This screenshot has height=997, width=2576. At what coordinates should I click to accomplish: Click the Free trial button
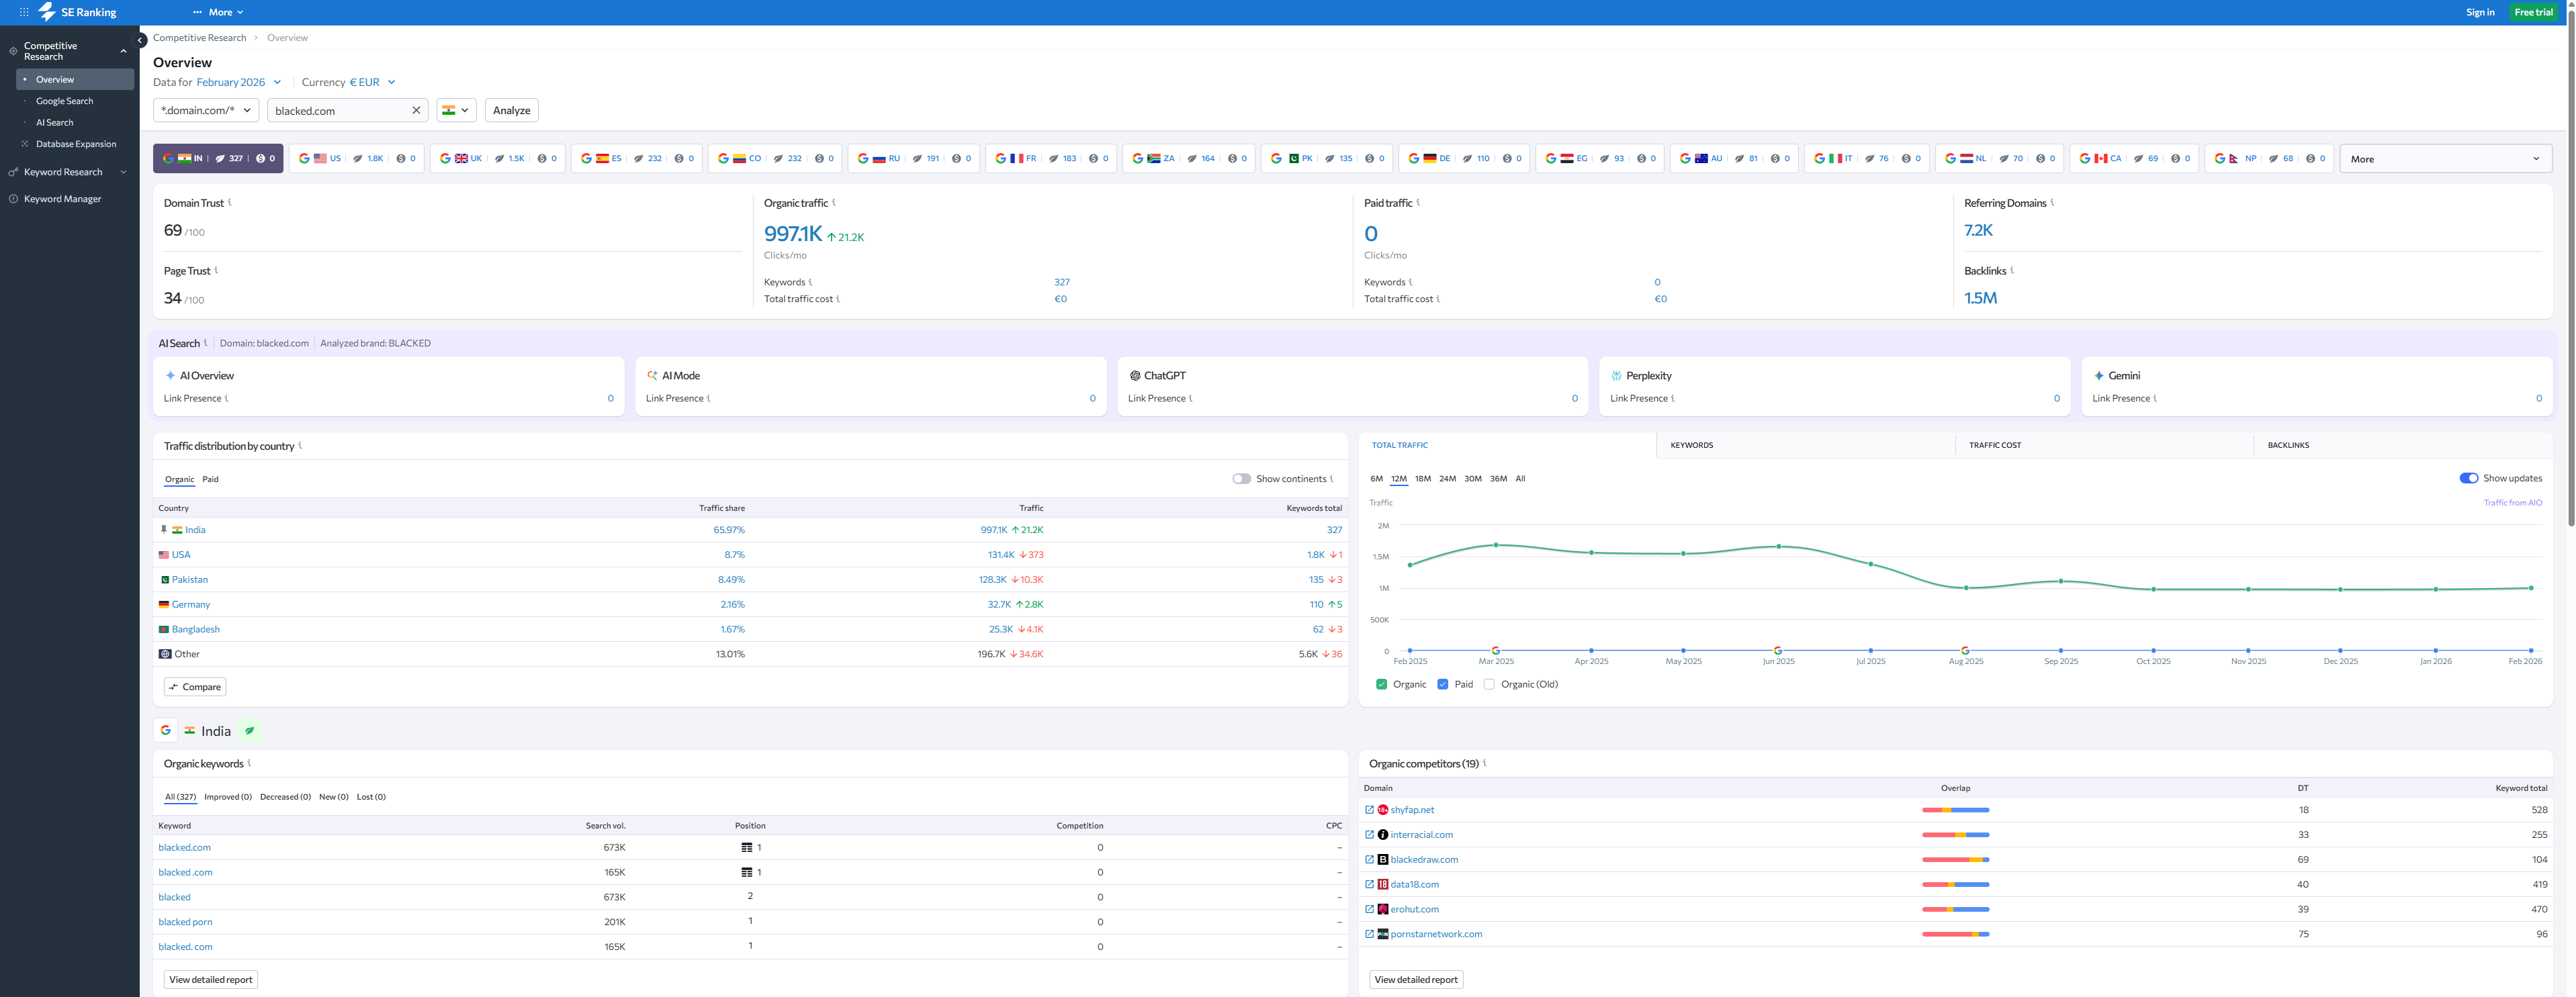tap(2533, 12)
